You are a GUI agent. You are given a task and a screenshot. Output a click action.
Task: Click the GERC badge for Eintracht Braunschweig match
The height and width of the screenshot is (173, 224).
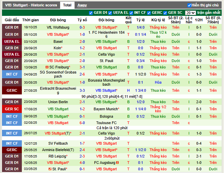pyautogui.click(x=11, y=90)
